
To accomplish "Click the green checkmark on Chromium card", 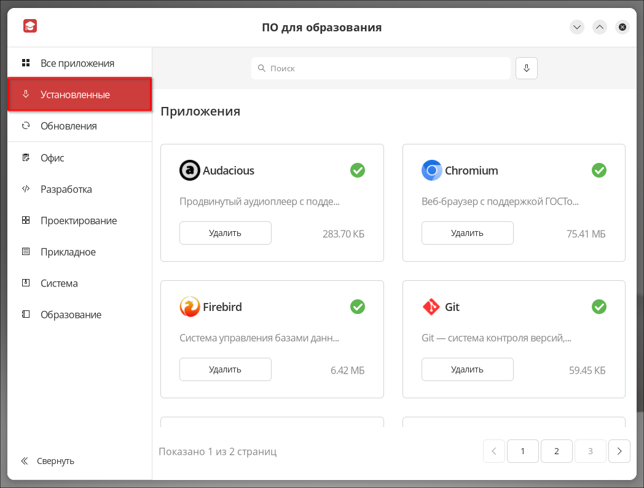I will click(599, 170).
